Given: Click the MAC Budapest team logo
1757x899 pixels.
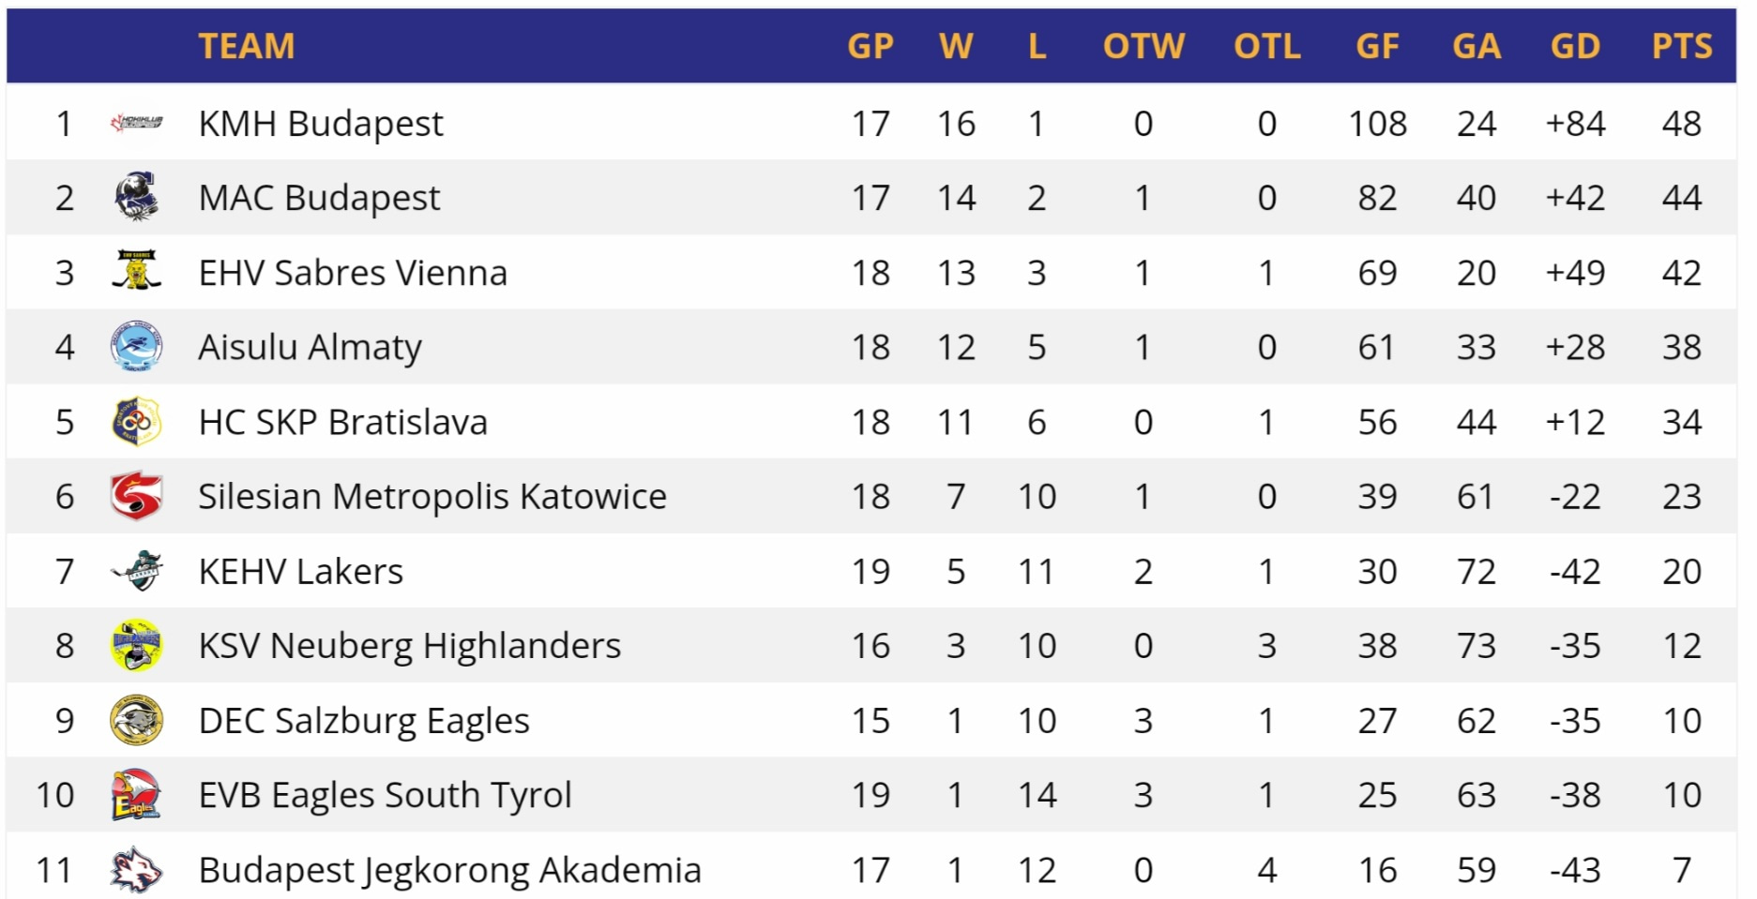Looking at the screenshot, I should click(136, 197).
